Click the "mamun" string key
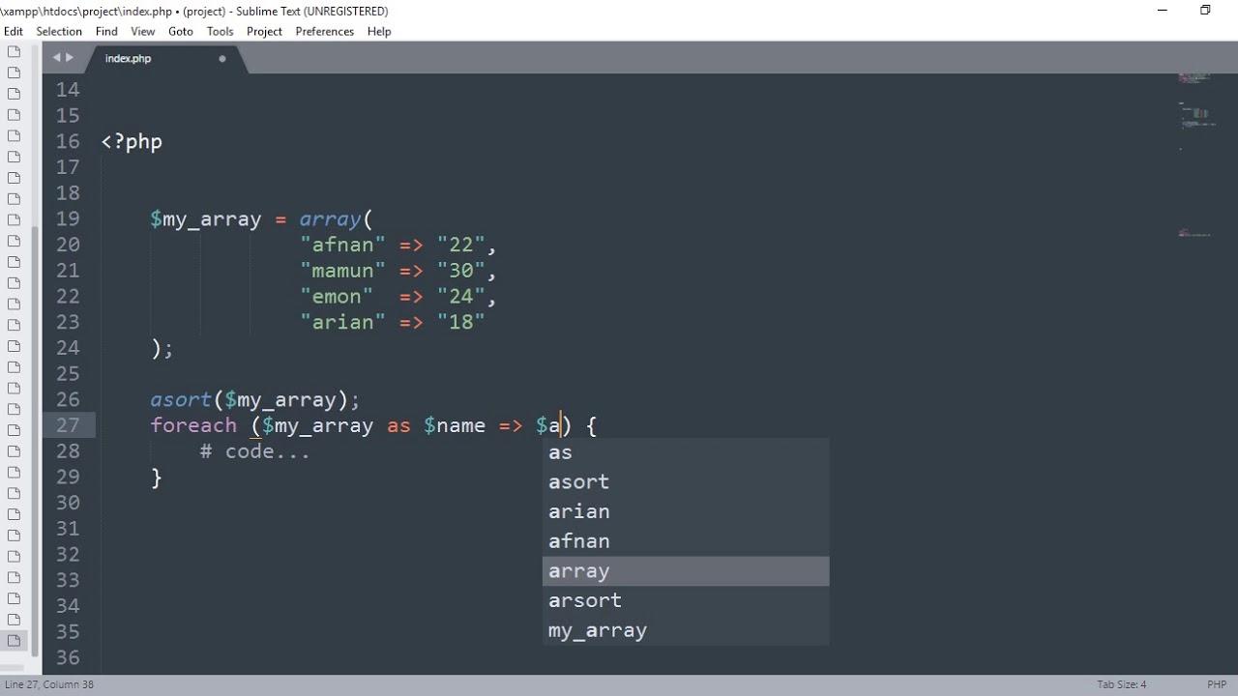Viewport: 1238px width, 696px height. pos(342,271)
